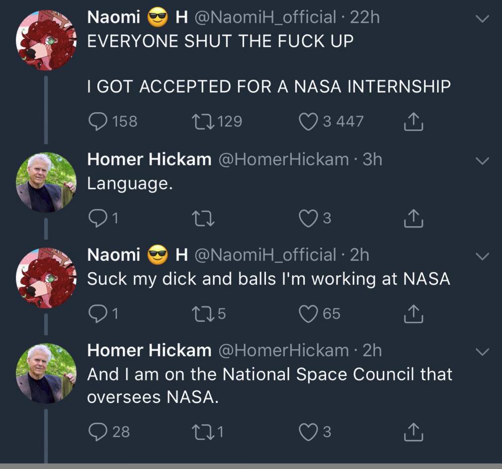Screen dimensions: 502x469
Task: Retweet the NASA internship acceptance tweet
Action: [x=202, y=122]
